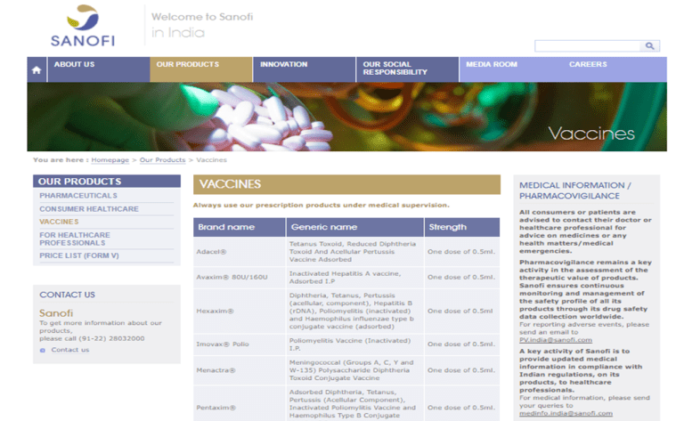Select the Innovation menu item
This screenshot has width=676, height=421.
[x=283, y=65]
